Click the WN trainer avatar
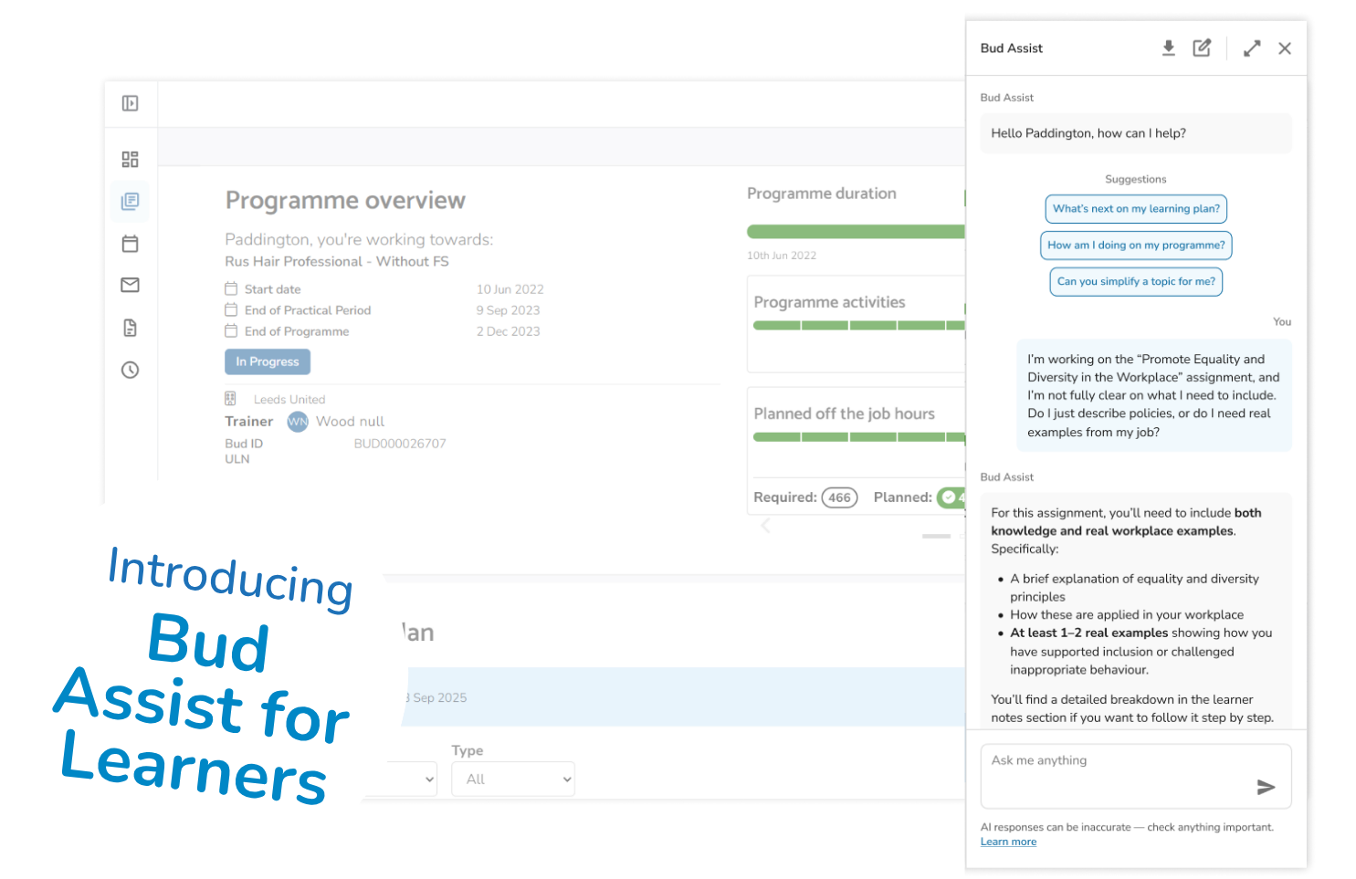The image size is (1356, 879). tap(298, 422)
